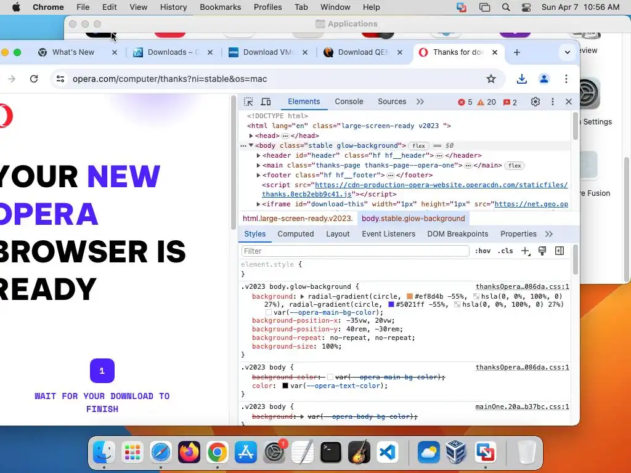Open the thanks.8ecb2ebb9c41.js script link

(x=307, y=194)
